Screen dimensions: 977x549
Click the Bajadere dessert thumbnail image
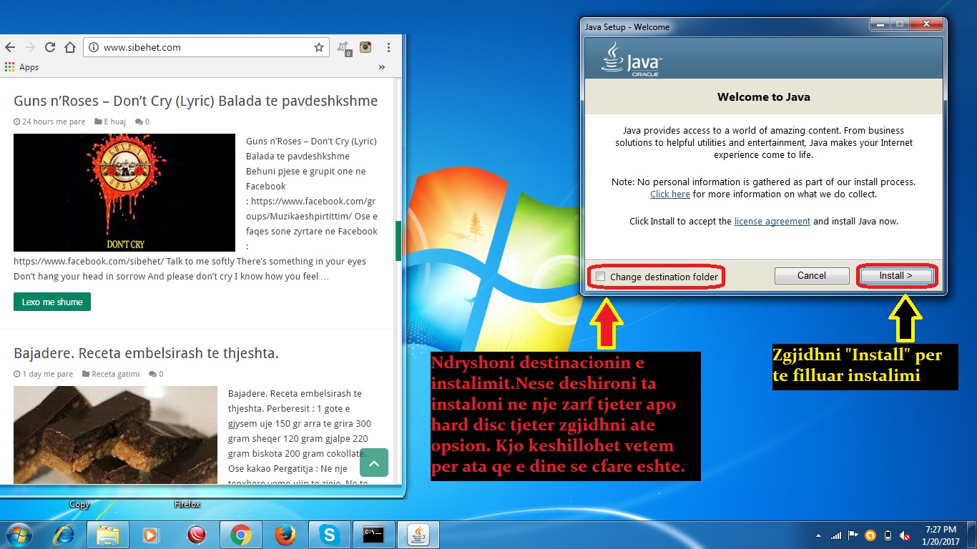[115, 435]
